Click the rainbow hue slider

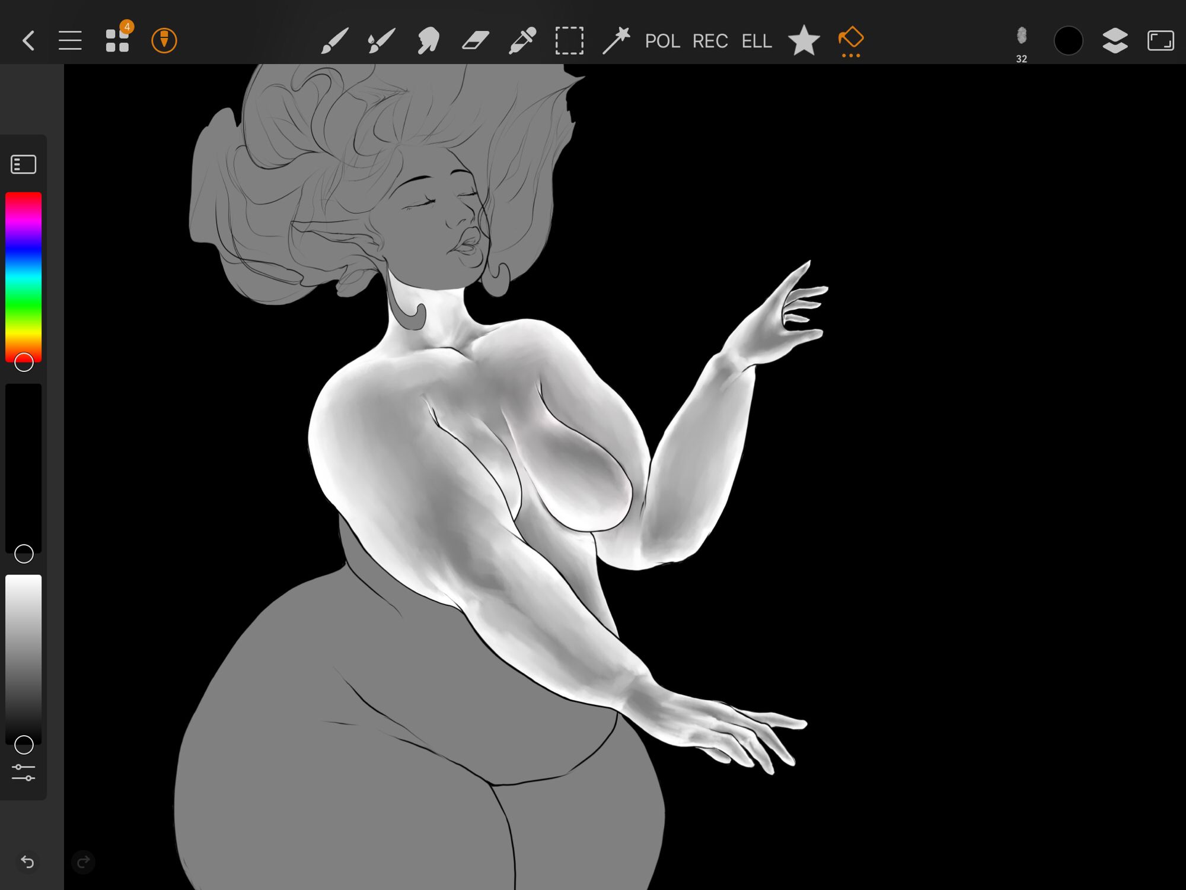24,277
